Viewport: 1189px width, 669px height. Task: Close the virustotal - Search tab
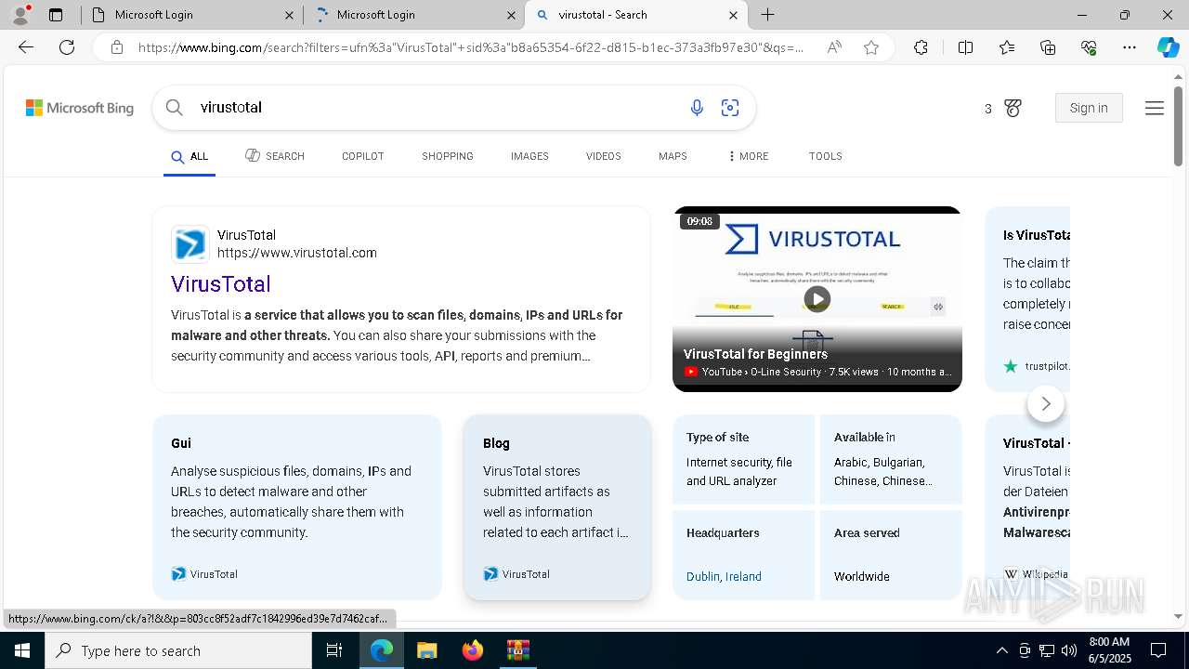tap(733, 15)
